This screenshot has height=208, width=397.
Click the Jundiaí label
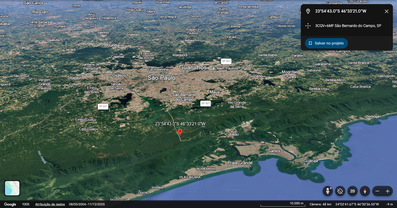[114, 45]
